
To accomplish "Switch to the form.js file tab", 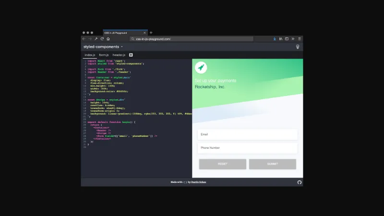I will (104, 55).
